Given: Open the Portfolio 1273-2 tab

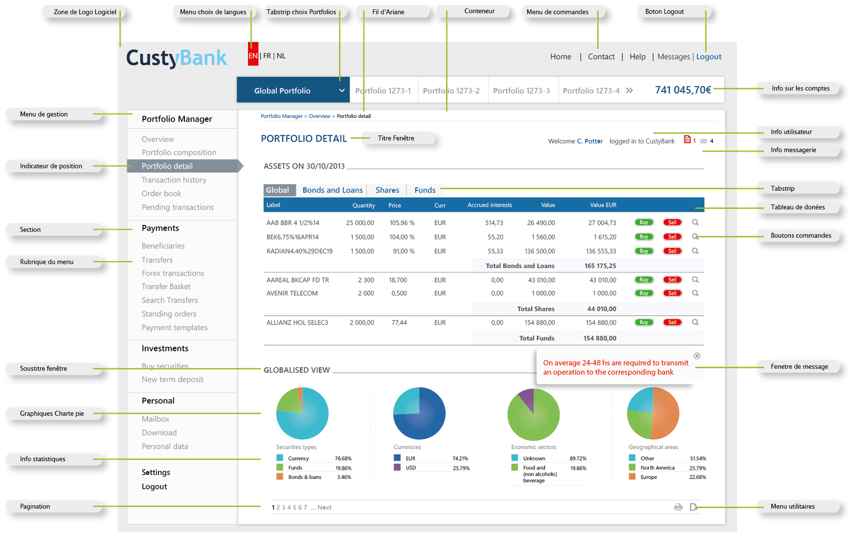Looking at the screenshot, I should 451,91.
